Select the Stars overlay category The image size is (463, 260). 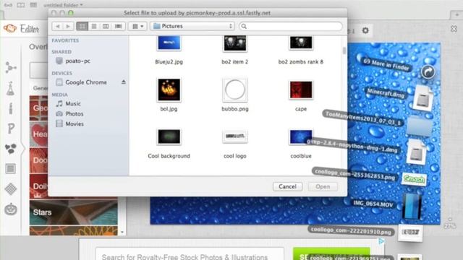[74, 212]
